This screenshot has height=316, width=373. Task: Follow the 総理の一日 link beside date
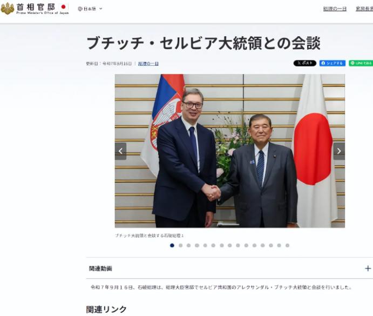click(148, 64)
